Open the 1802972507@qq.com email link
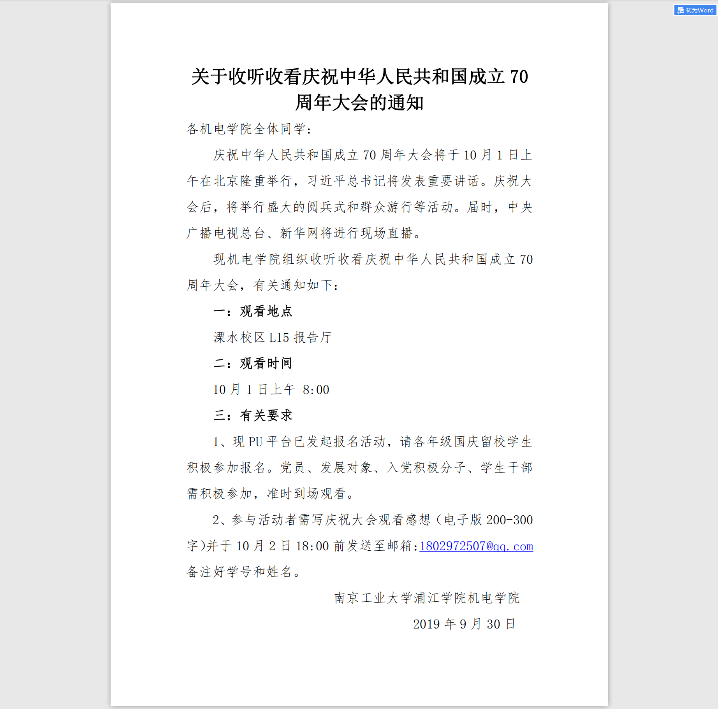This screenshot has width=718, height=709. [476, 546]
